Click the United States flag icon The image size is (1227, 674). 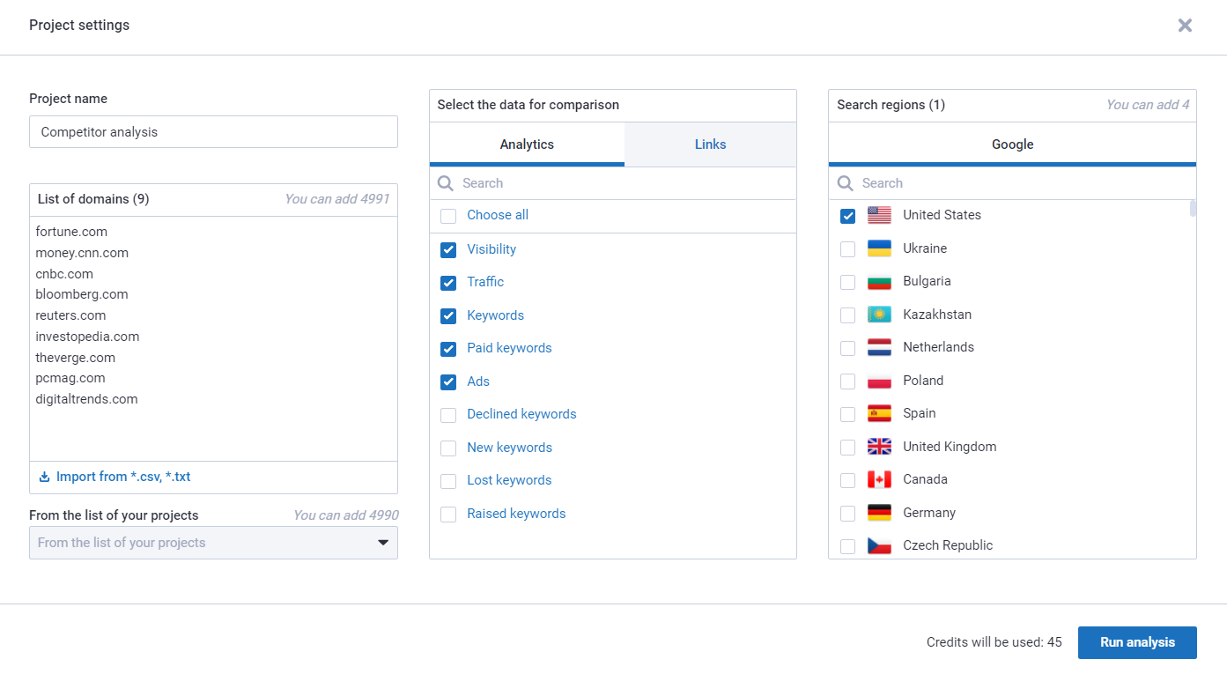879,215
